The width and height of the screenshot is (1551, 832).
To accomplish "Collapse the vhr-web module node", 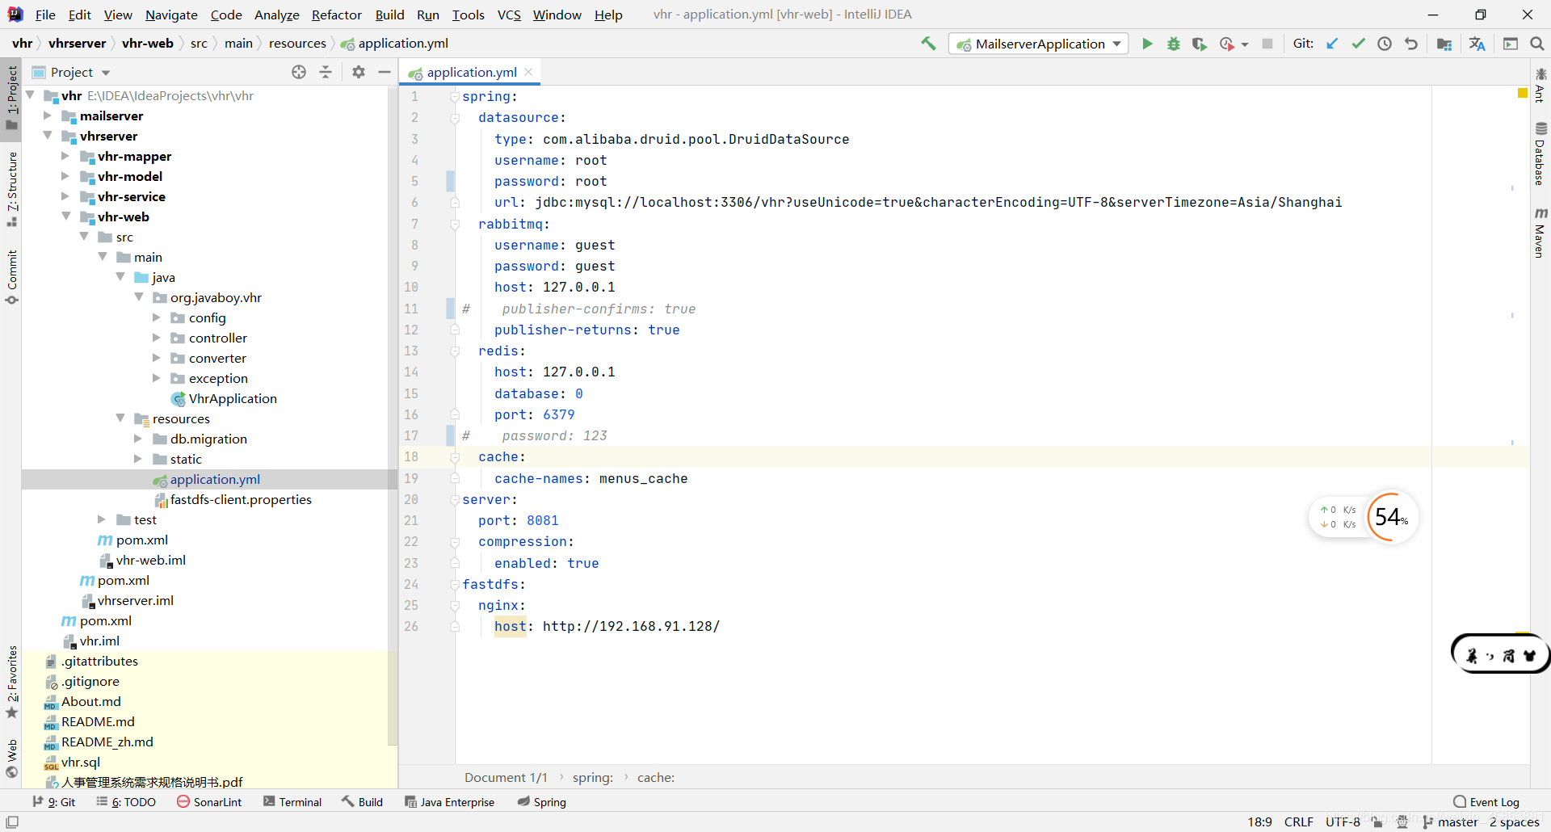I will (66, 216).
